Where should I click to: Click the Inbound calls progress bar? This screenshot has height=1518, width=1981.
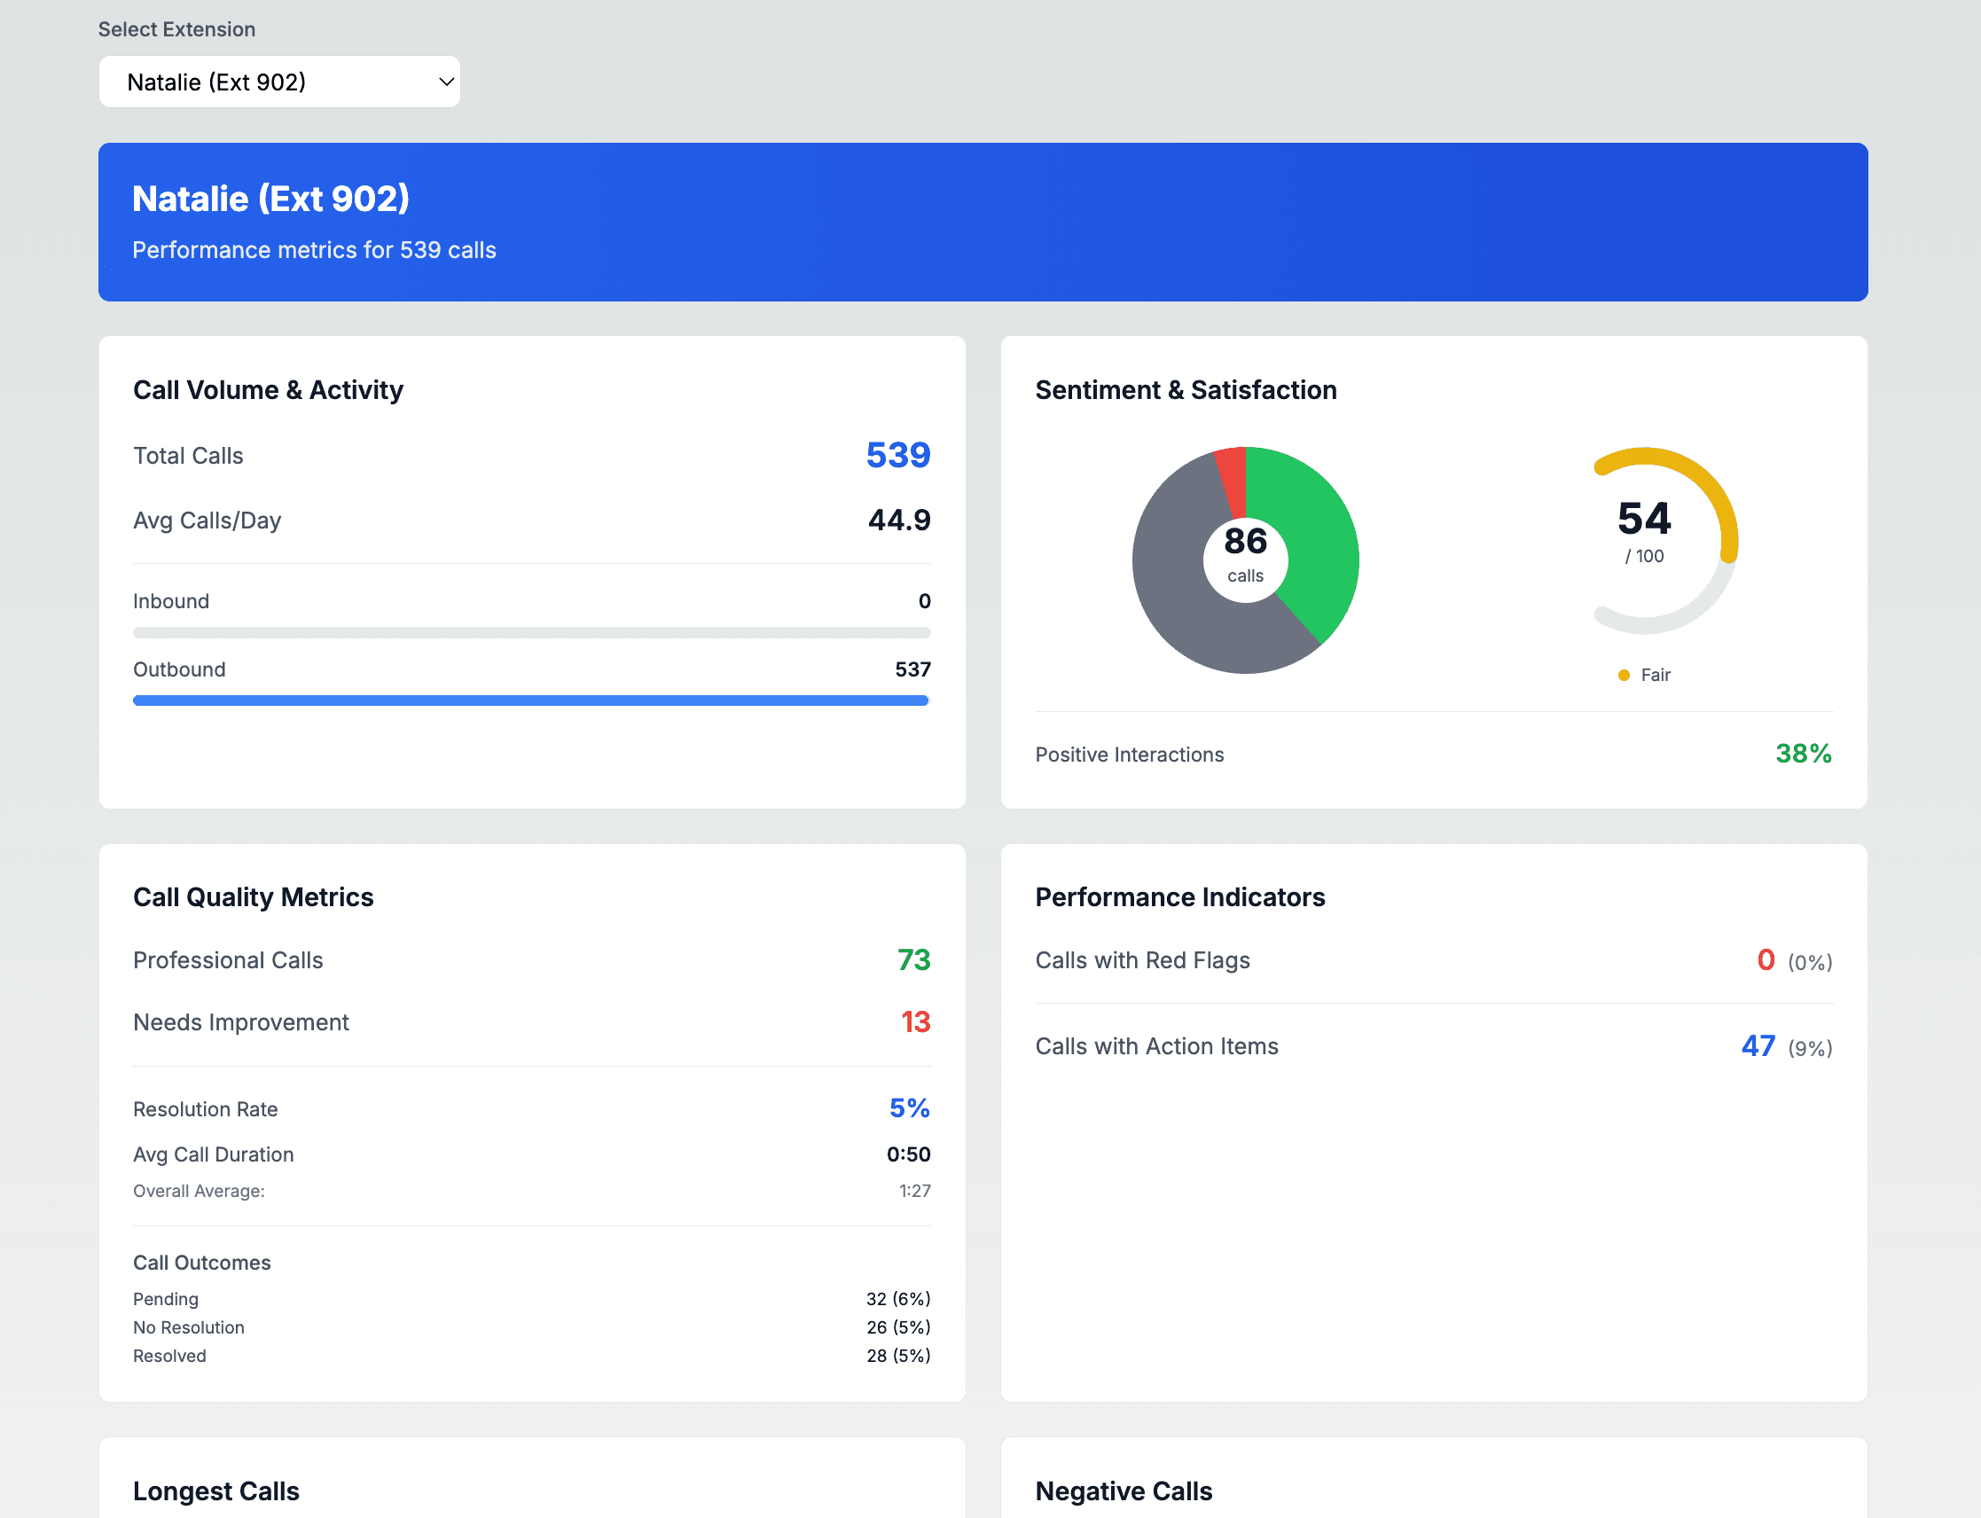(x=530, y=631)
